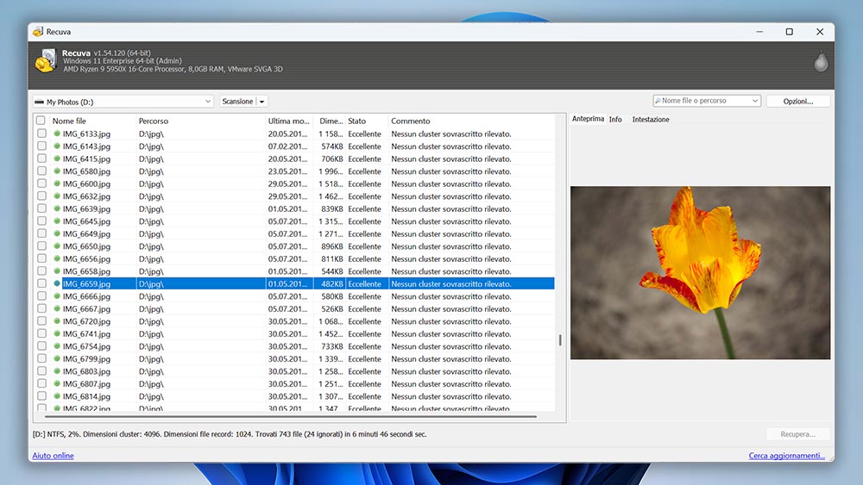
Task: Check the box for IMG_6143.jpg
Action: click(41, 146)
